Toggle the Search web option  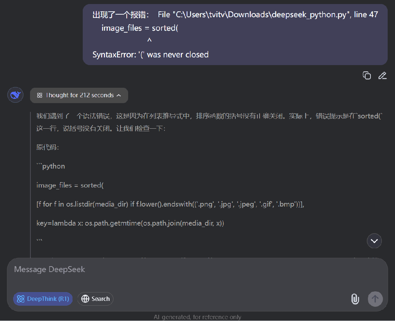coord(96,299)
